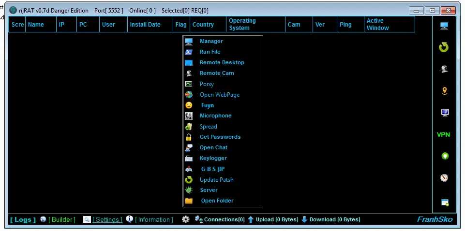This screenshot has height=231, width=465.
Task: Click the compass icon in right sidebar
Action: pos(444,177)
